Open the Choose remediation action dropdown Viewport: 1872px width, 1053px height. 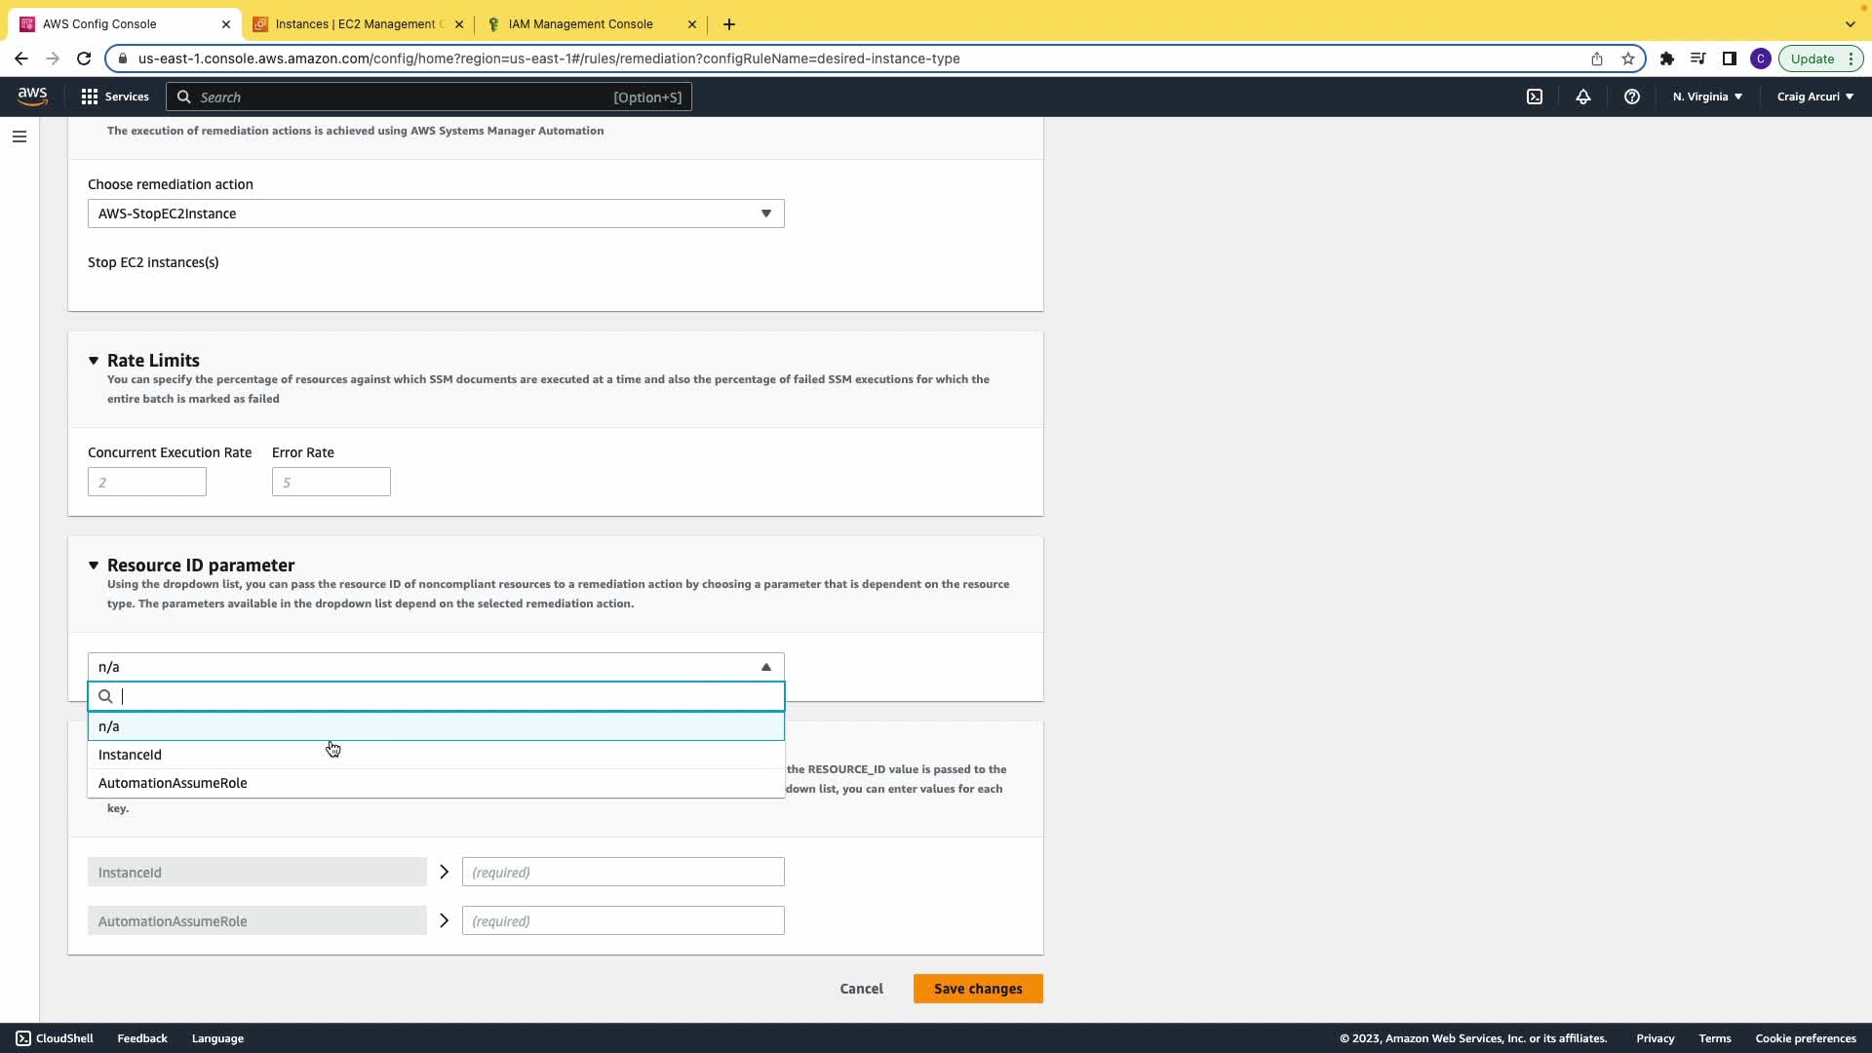coord(435,214)
